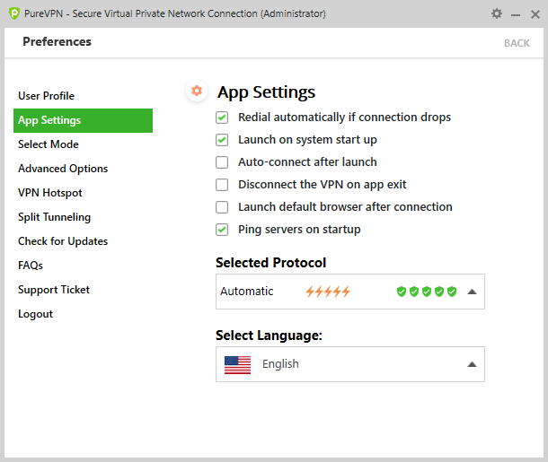
Task: Click the US flag icon in language box
Action: pyautogui.click(x=238, y=364)
